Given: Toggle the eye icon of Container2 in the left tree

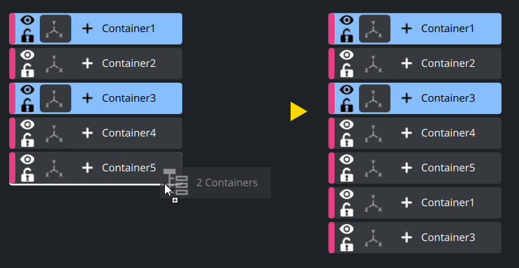Looking at the screenshot, I should tap(27, 55).
